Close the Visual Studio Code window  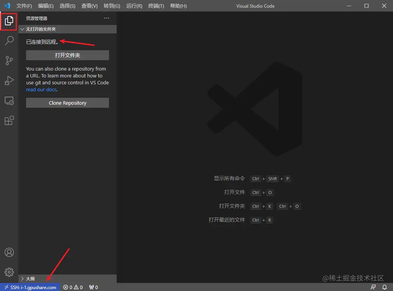(x=384, y=6)
